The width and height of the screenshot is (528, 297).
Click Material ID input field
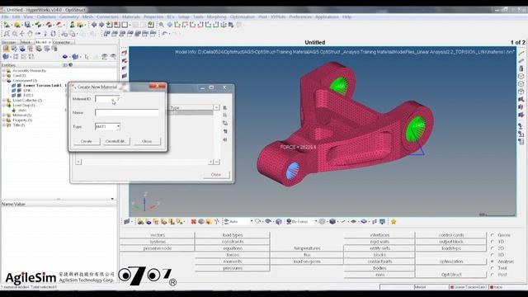point(107,99)
